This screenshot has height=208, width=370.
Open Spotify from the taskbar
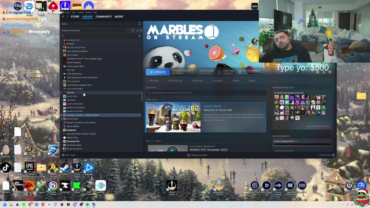tap(87, 205)
